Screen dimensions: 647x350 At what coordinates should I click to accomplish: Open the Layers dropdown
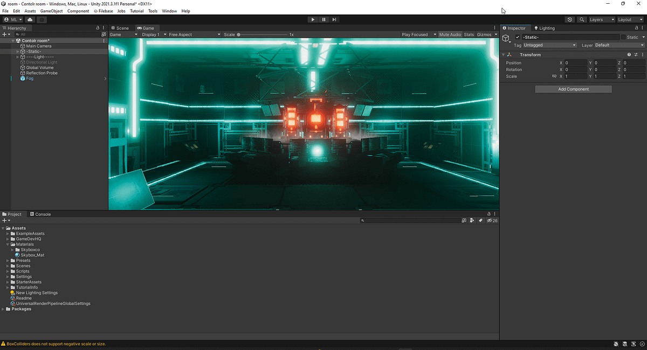coord(601,19)
